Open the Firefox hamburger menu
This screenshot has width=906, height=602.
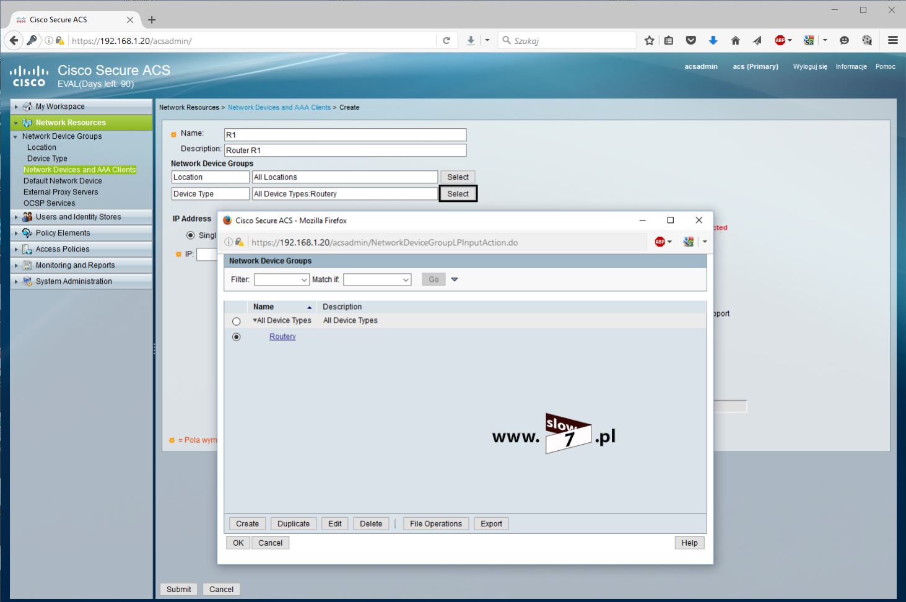(x=893, y=41)
